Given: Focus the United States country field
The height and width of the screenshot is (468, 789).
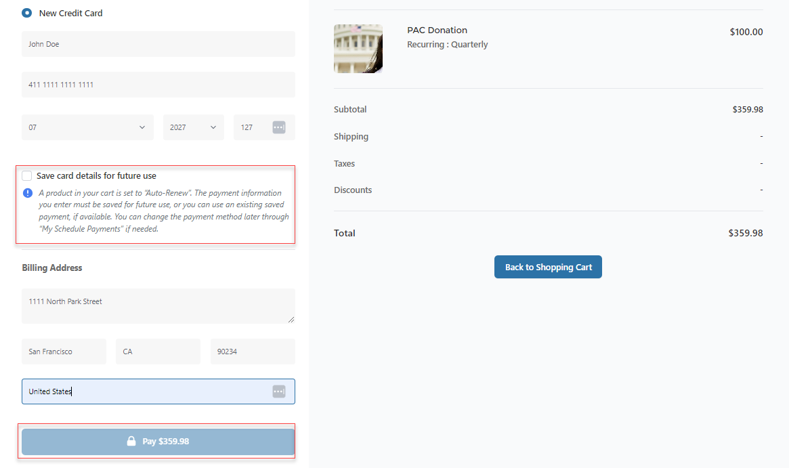Looking at the screenshot, I should pos(146,391).
